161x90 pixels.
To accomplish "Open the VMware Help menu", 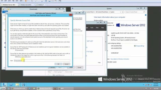I will pos(21,1).
